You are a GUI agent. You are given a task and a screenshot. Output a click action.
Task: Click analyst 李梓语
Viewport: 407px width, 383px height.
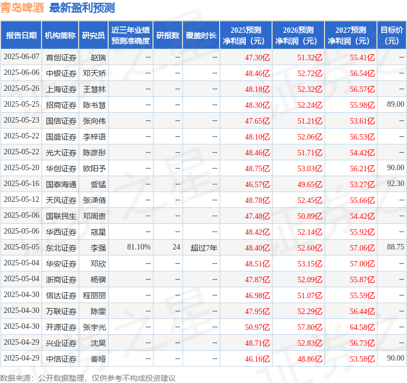coord(94,136)
